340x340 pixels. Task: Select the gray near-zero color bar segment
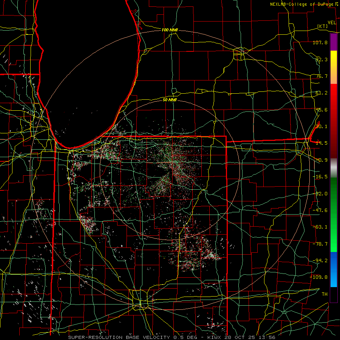click(334, 168)
